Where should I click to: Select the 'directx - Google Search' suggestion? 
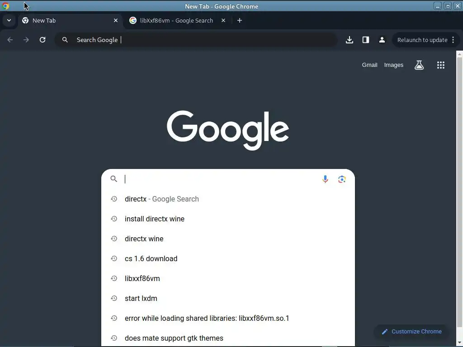click(x=228, y=199)
